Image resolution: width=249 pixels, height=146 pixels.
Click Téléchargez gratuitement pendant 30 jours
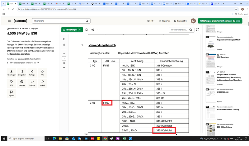coord(220,21)
